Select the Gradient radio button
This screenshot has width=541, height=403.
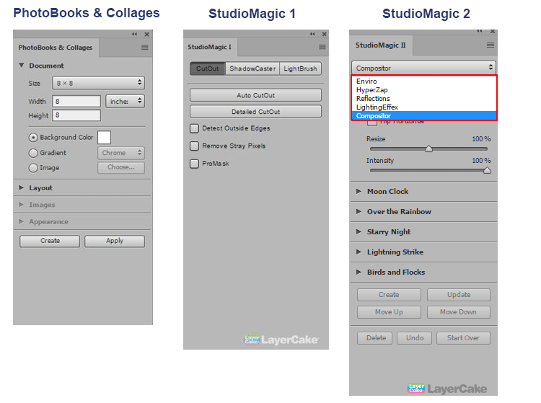click(x=33, y=153)
